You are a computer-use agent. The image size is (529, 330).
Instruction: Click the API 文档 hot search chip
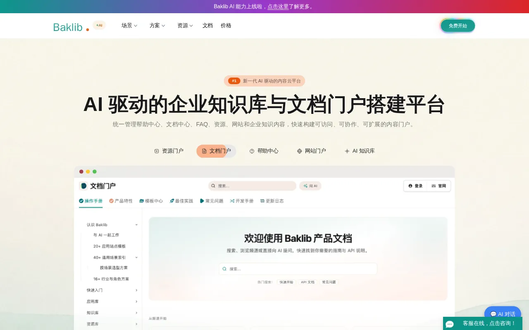click(x=307, y=282)
